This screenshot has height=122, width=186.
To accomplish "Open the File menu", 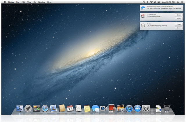I will (x=18, y=2).
